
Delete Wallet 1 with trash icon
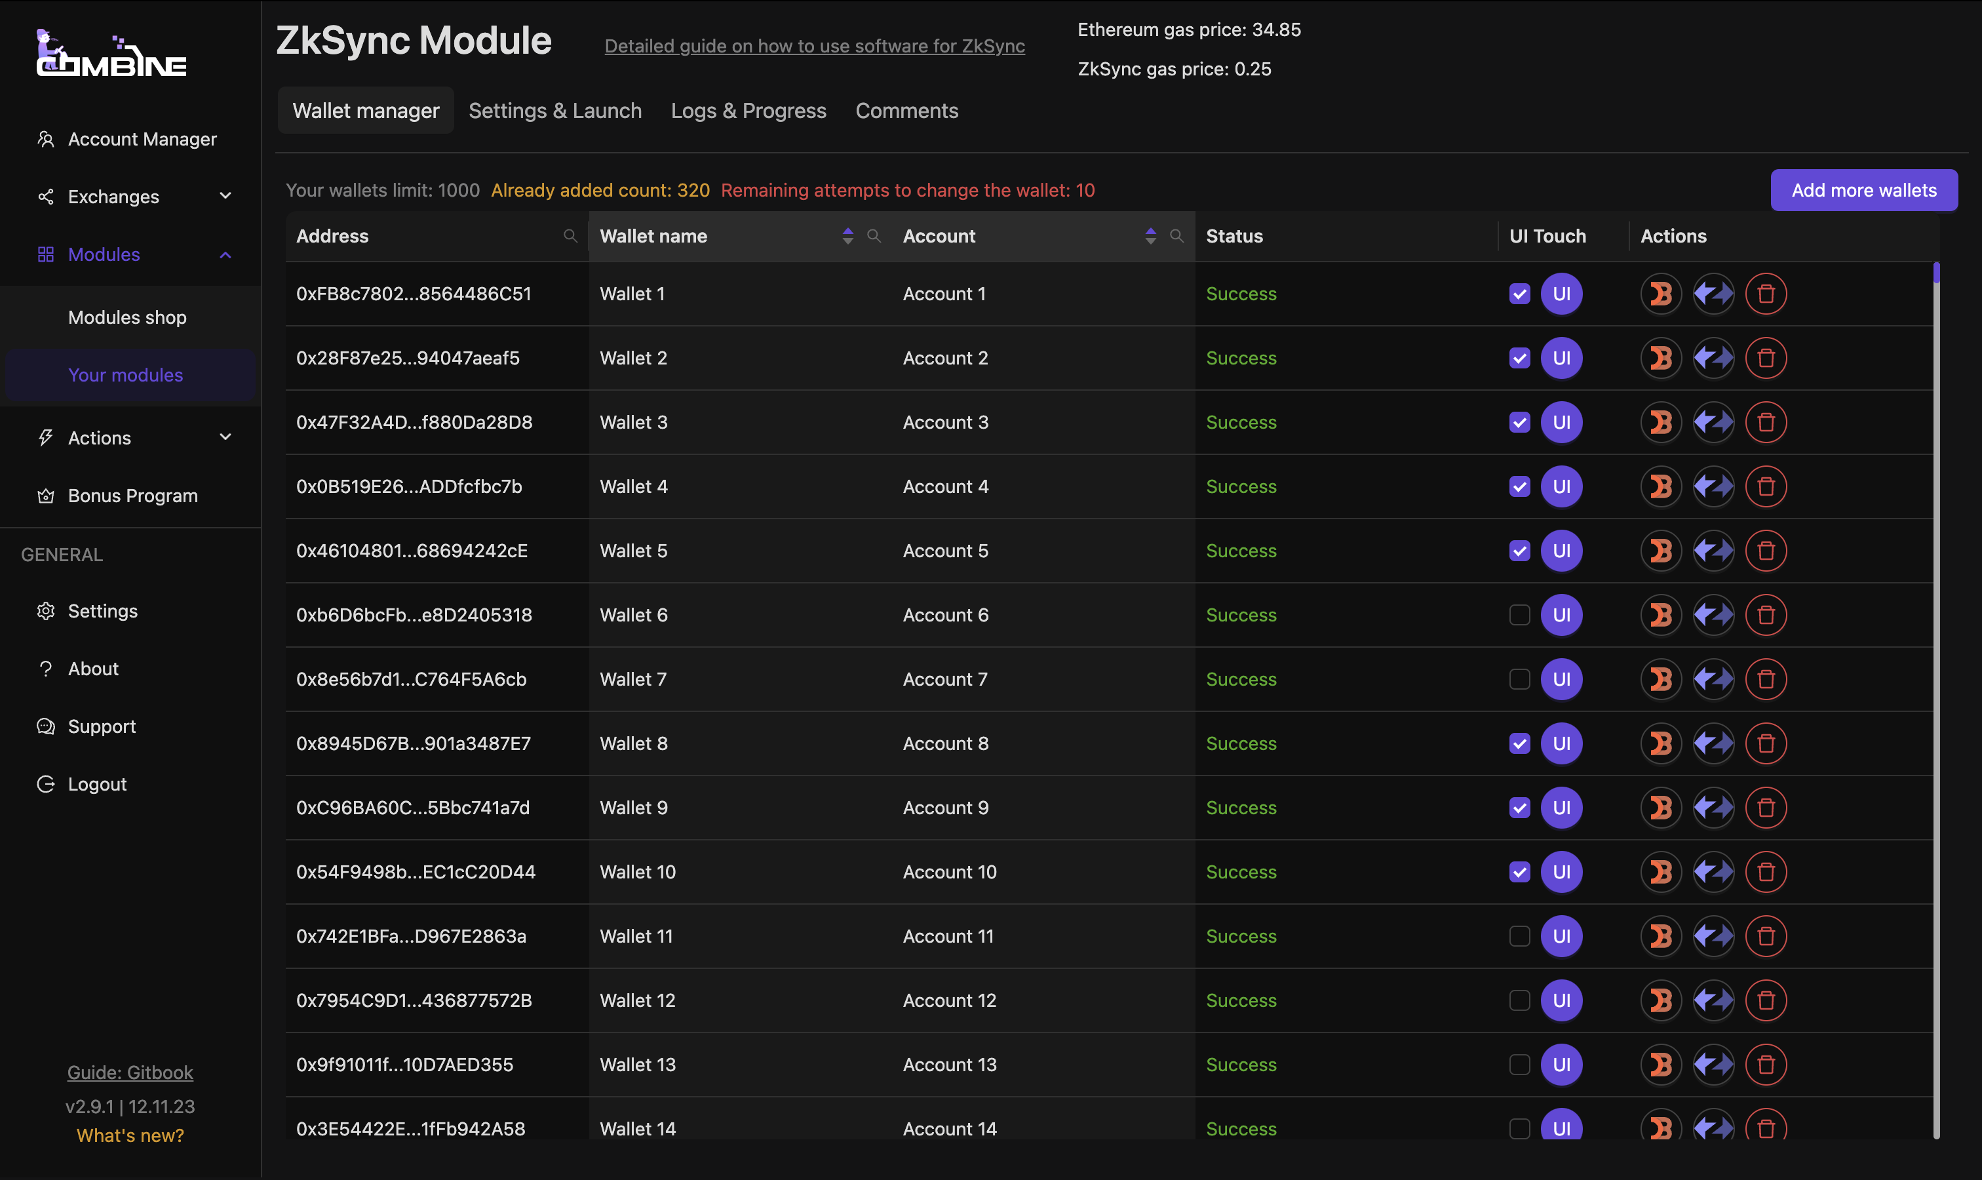tap(1766, 294)
